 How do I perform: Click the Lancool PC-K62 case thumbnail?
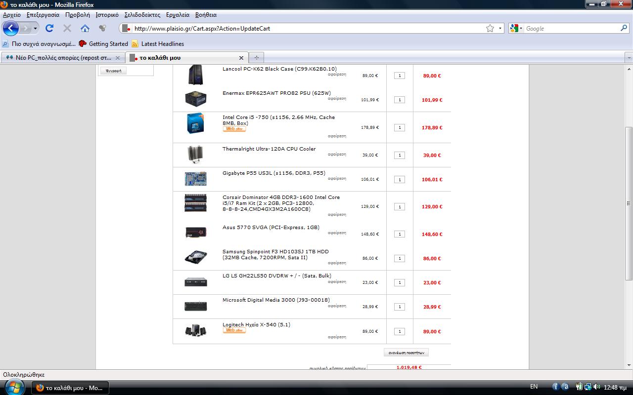pos(195,75)
